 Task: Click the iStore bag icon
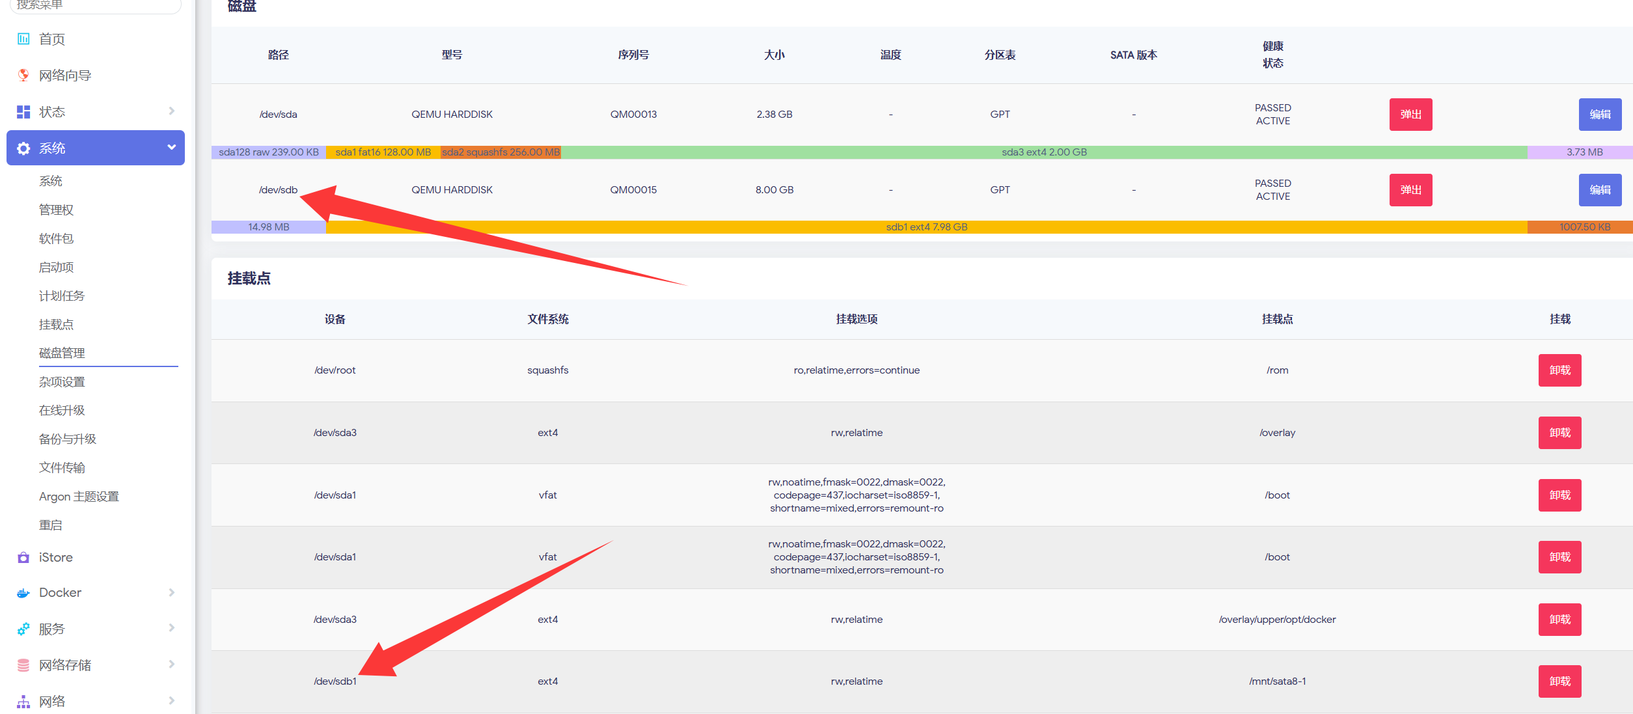tap(23, 558)
